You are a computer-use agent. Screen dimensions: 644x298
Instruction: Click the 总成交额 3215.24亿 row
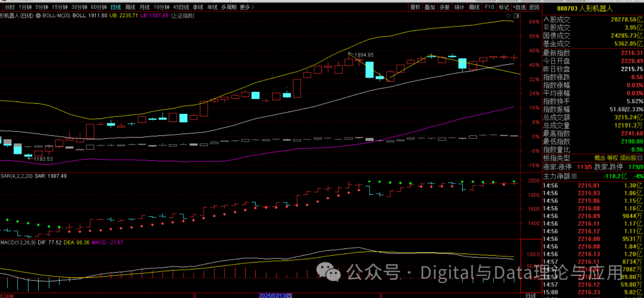[x=593, y=117]
